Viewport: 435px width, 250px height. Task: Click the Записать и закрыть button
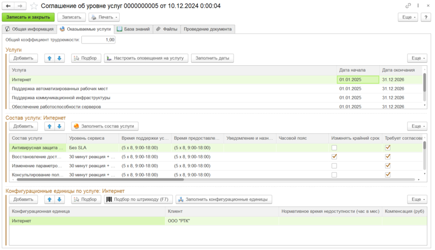click(28, 17)
